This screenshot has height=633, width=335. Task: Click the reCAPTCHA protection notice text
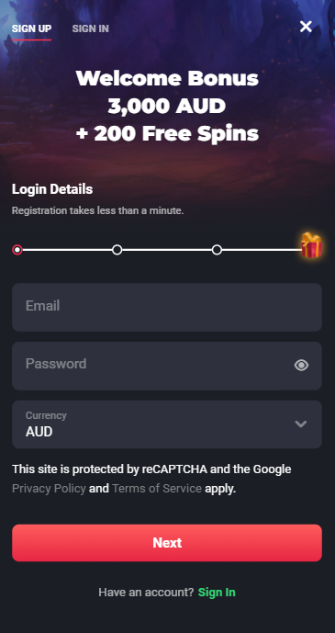(x=151, y=479)
